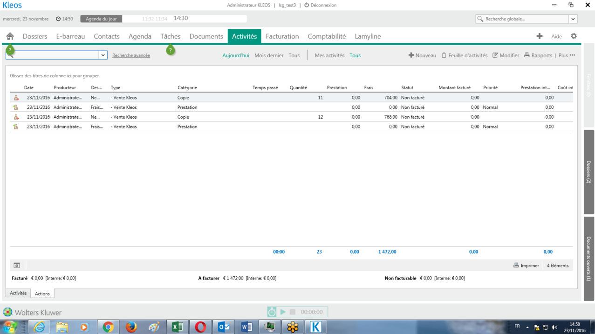Expand the Plus more options menu
This screenshot has height=334, width=595.
[567, 55]
